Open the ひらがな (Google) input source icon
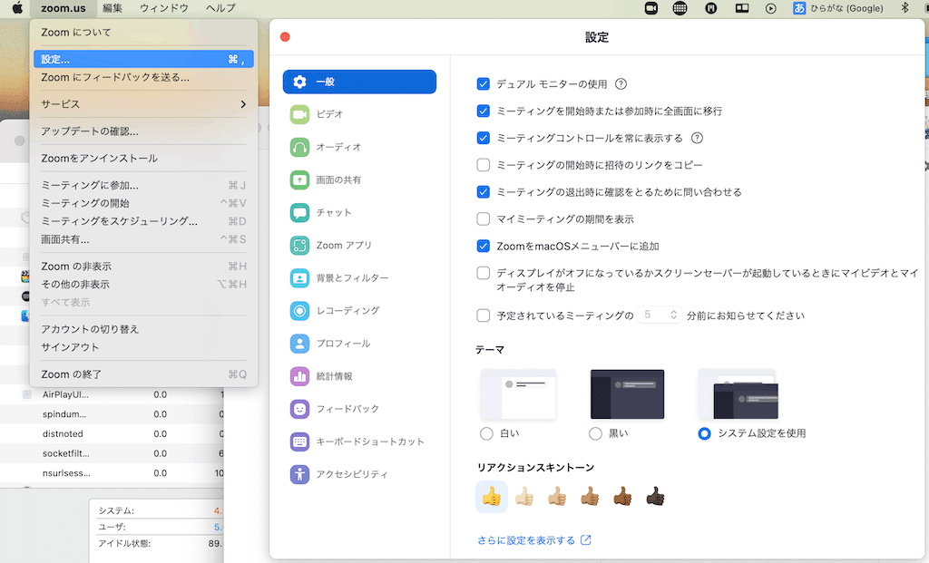Image resolution: width=929 pixels, height=563 pixels. point(799,8)
